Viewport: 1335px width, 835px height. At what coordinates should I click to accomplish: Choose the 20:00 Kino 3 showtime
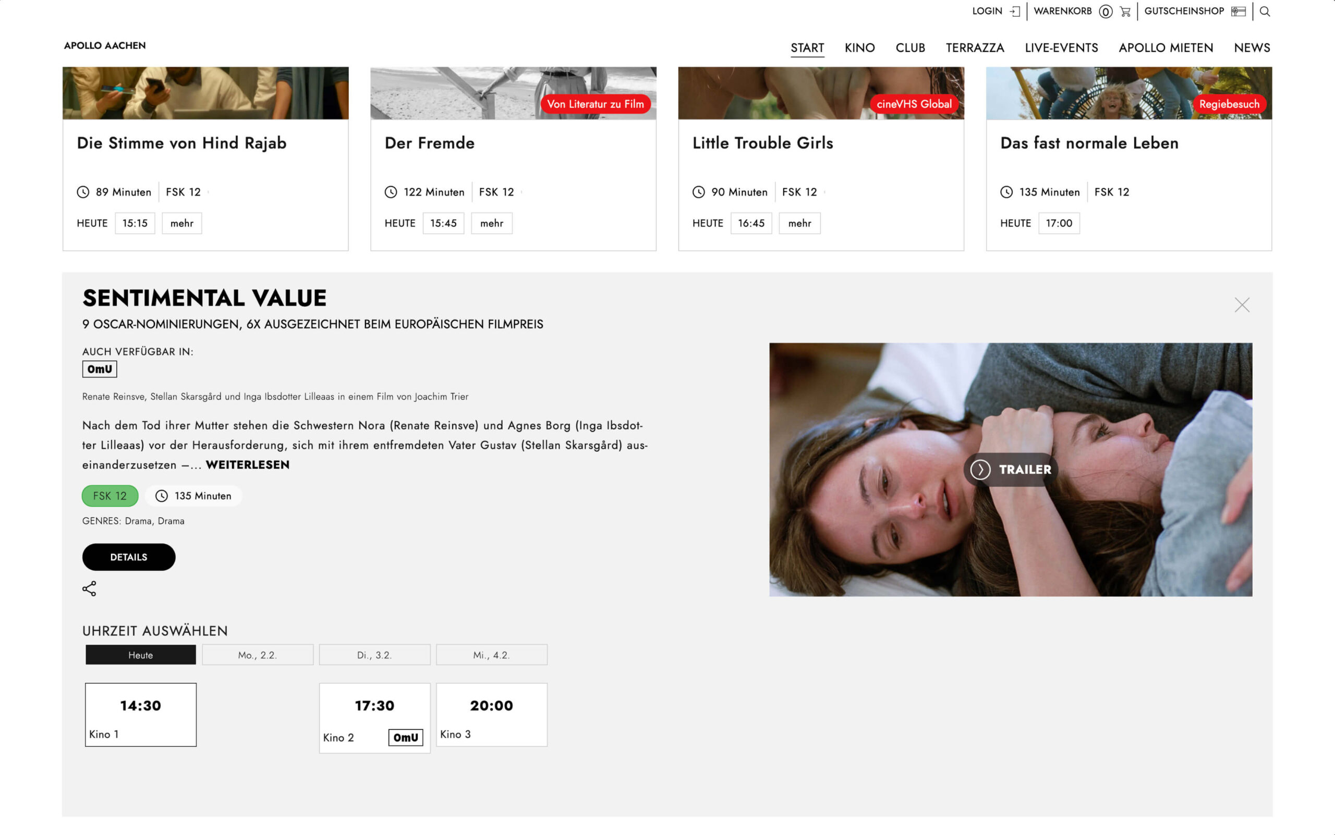click(492, 715)
